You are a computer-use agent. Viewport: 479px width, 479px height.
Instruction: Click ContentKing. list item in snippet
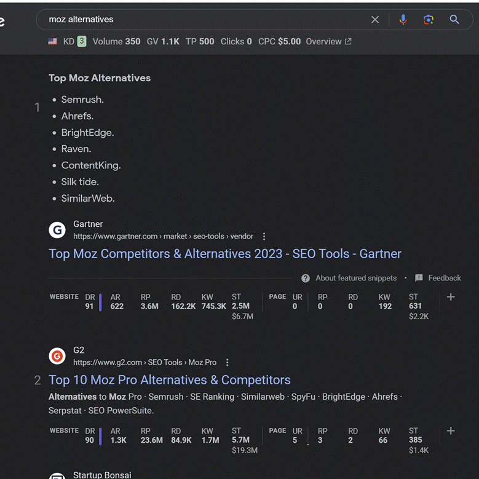(91, 165)
